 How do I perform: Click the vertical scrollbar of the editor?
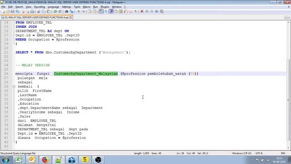click(x=288, y=100)
